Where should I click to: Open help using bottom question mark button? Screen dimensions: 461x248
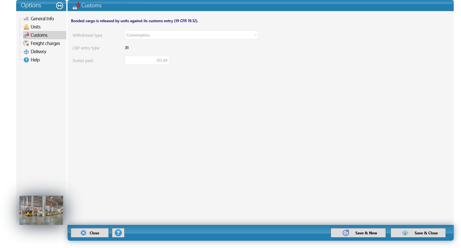pos(118,233)
